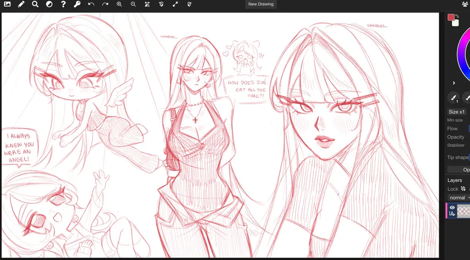Pick the white background color swatch
The width and height of the screenshot is (470, 260).
click(456, 23)
